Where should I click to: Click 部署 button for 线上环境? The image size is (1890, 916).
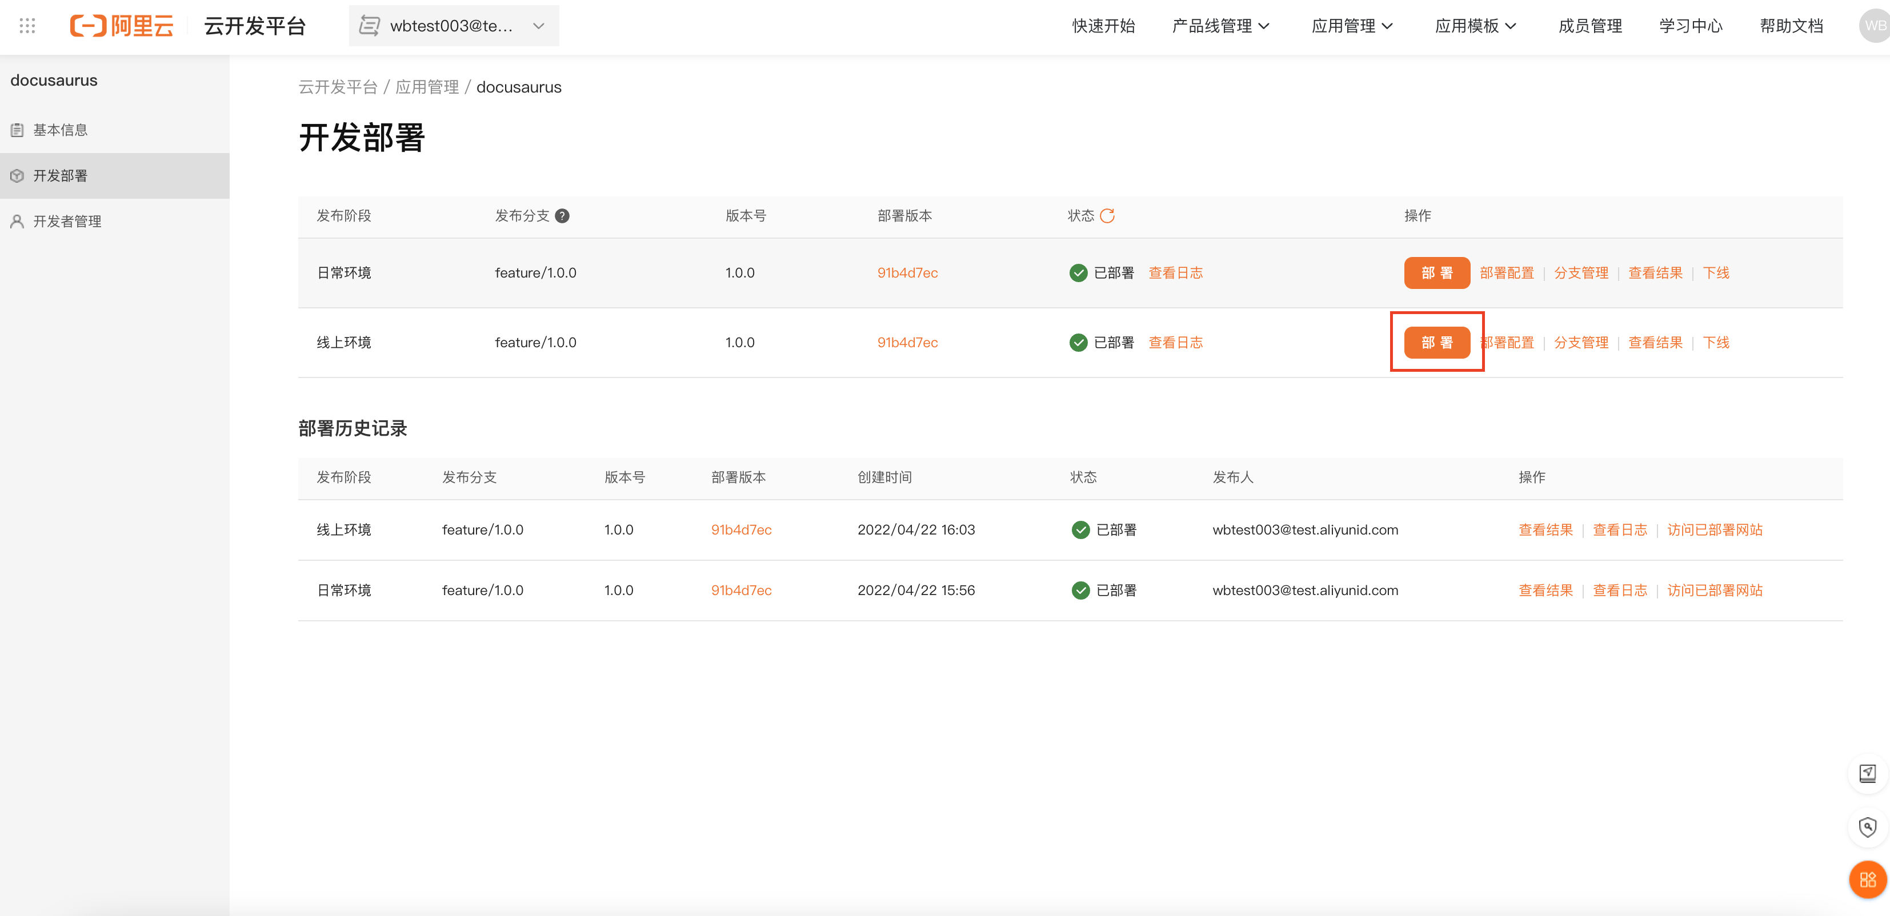1436,343
